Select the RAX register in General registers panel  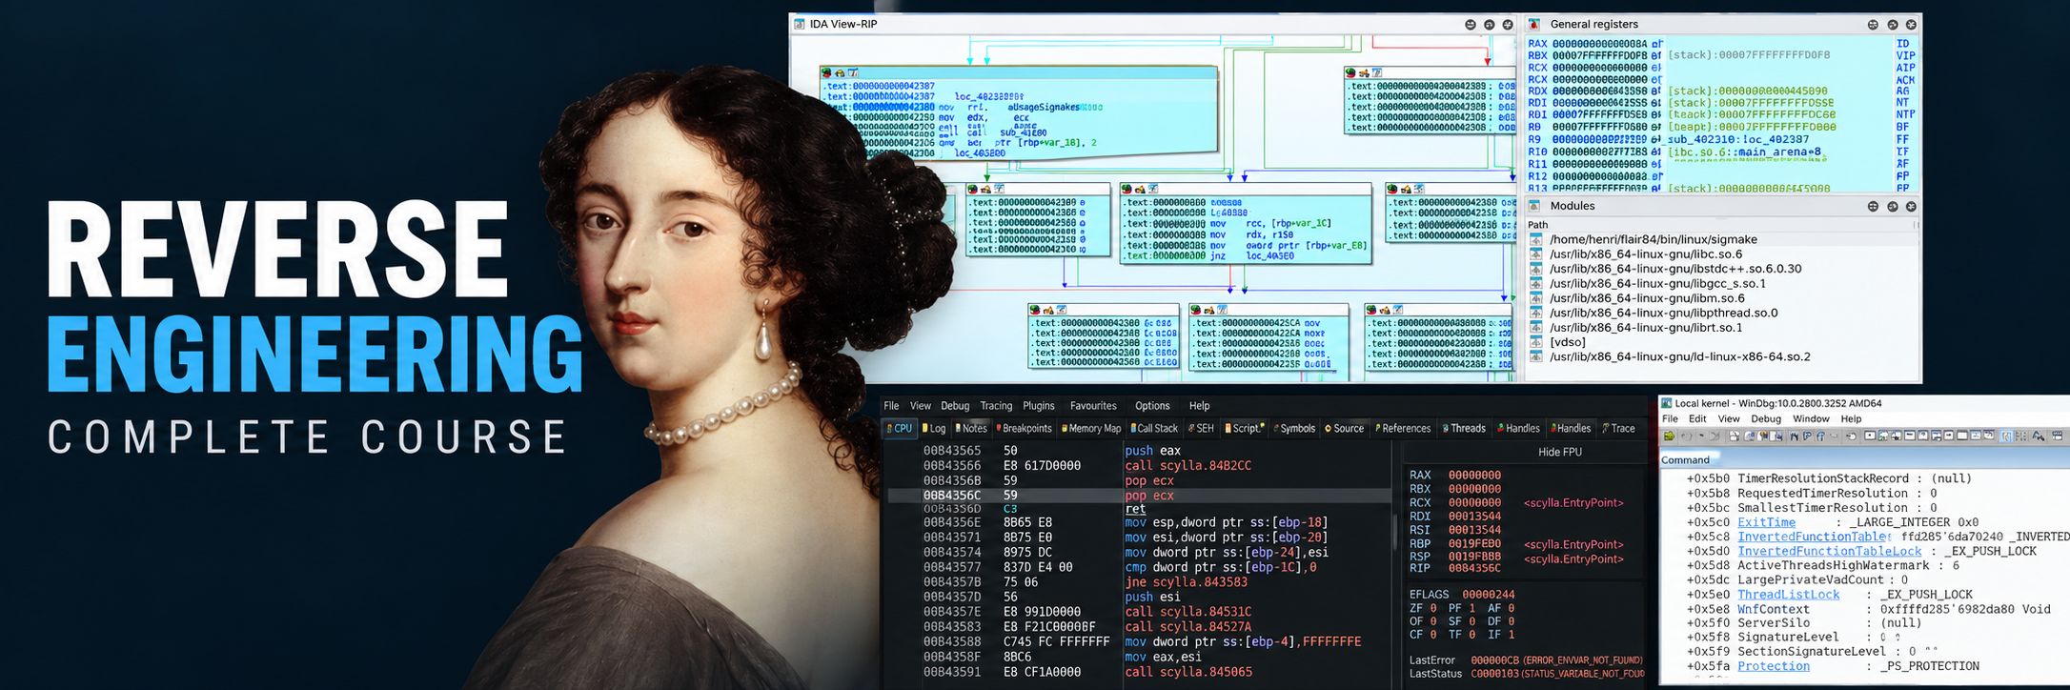click(1536, 44)
